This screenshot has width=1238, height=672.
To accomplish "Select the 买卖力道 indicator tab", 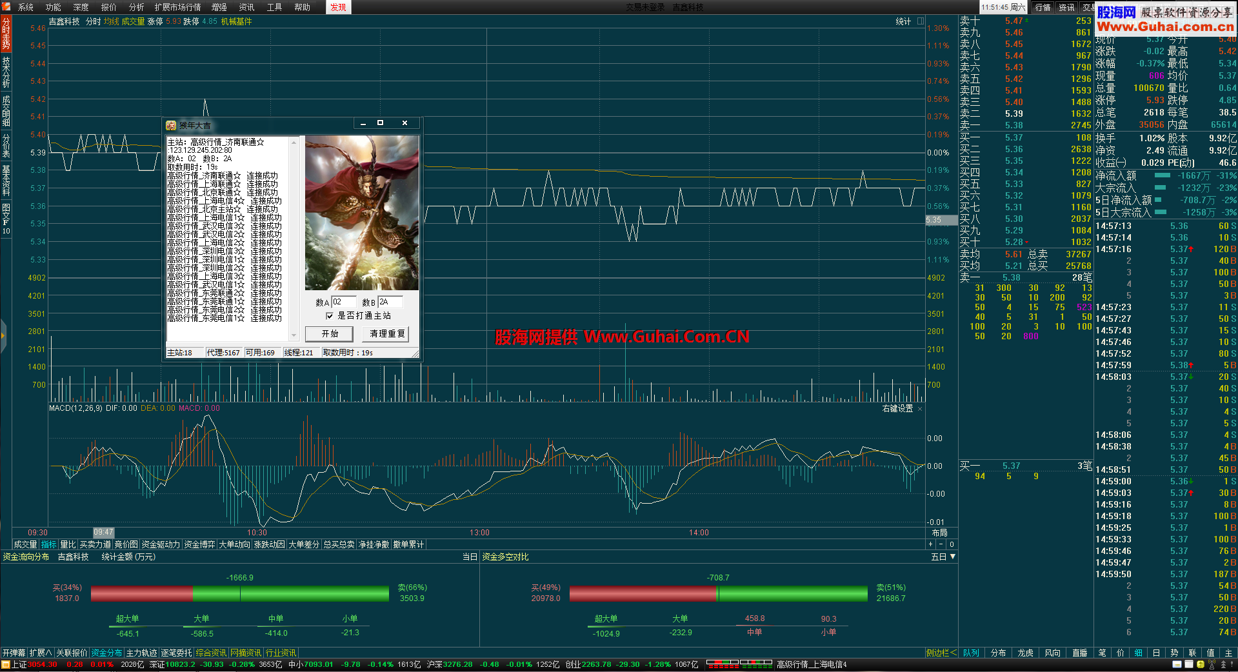I will tap(95, 545).
